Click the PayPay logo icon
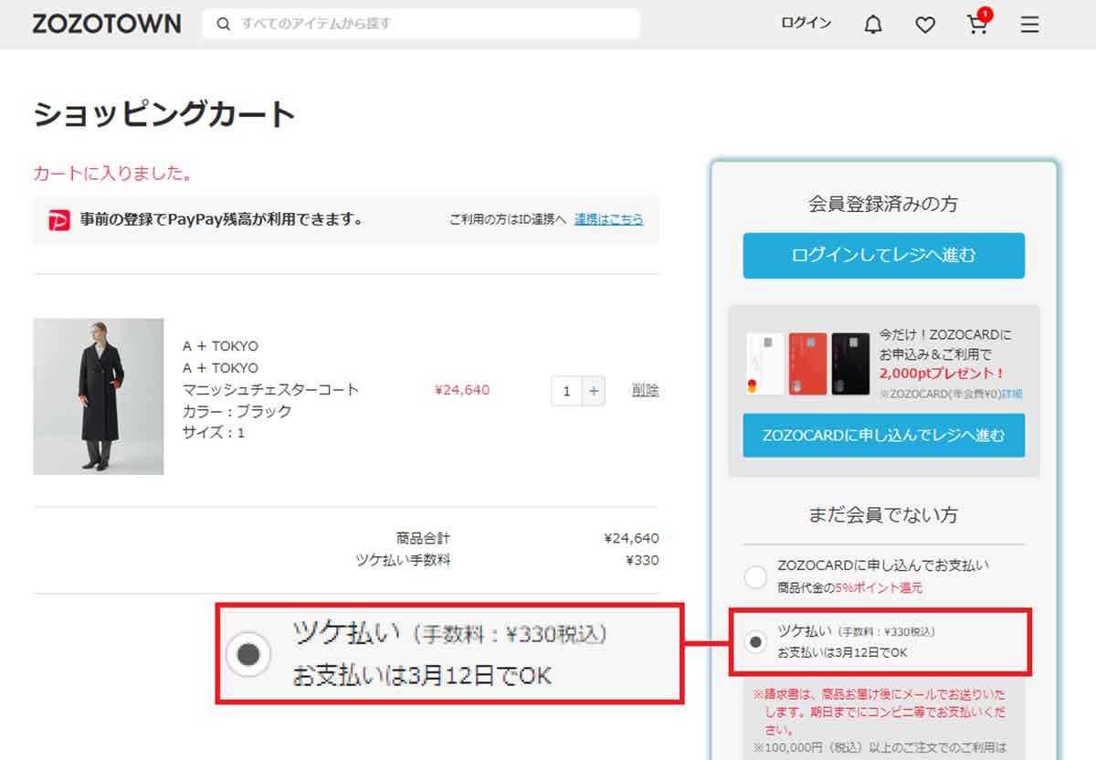The width and height of the screenshot is (1096, 760). (x=59, y=219)
